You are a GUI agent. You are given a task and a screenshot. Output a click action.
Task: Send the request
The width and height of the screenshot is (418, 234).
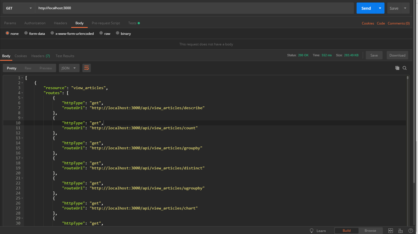coord(366,8)
